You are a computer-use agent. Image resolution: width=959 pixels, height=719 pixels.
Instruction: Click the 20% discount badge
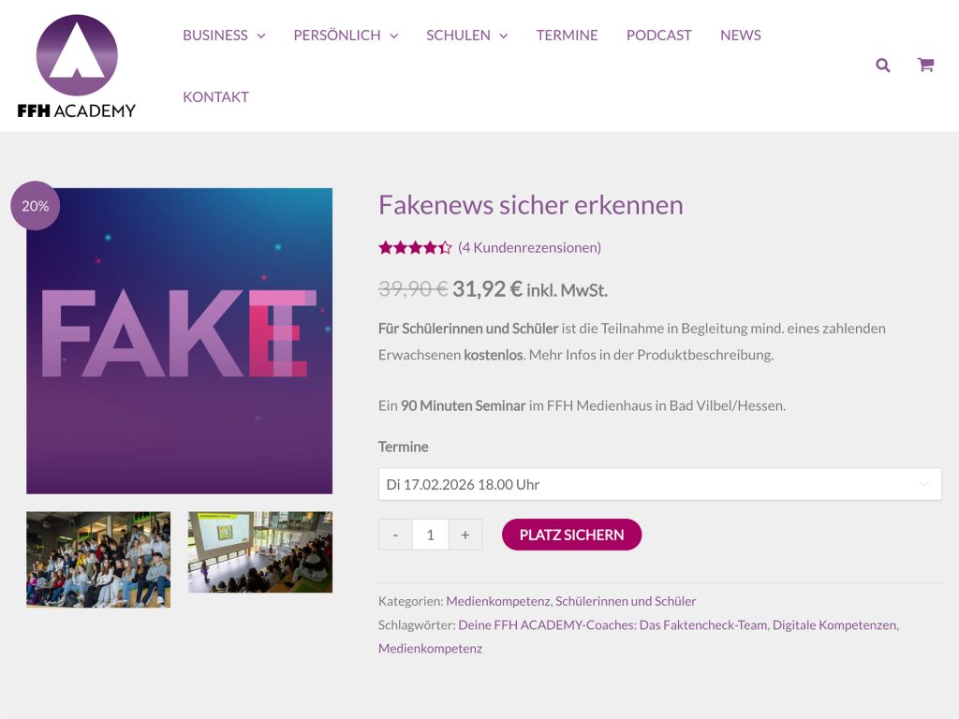[35, 205]
